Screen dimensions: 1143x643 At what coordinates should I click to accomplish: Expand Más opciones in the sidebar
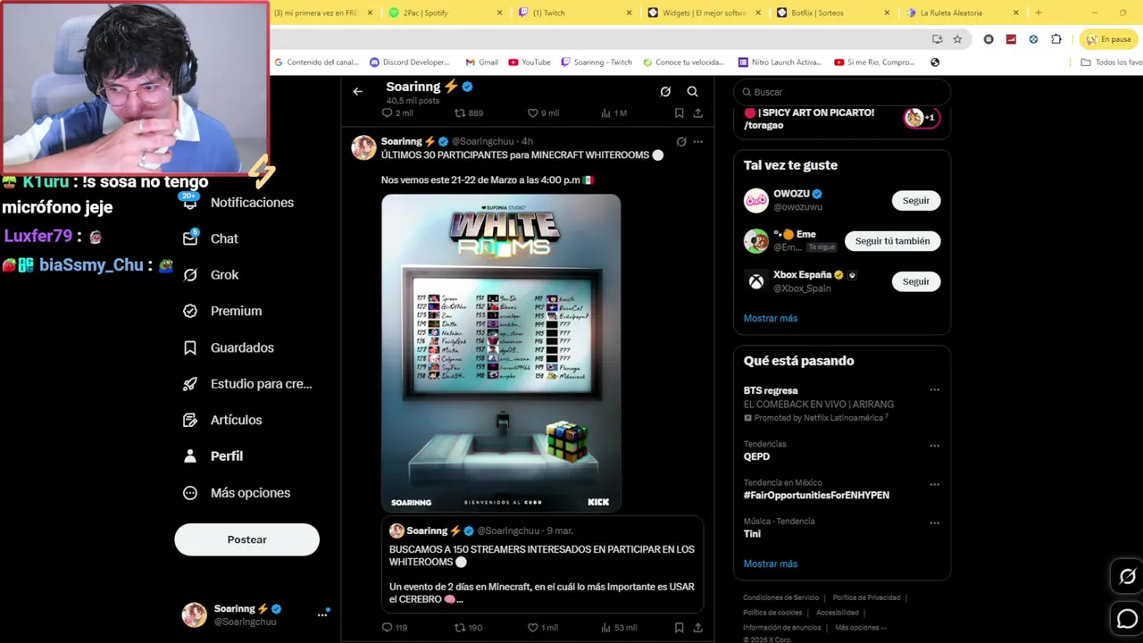[237, 493]
